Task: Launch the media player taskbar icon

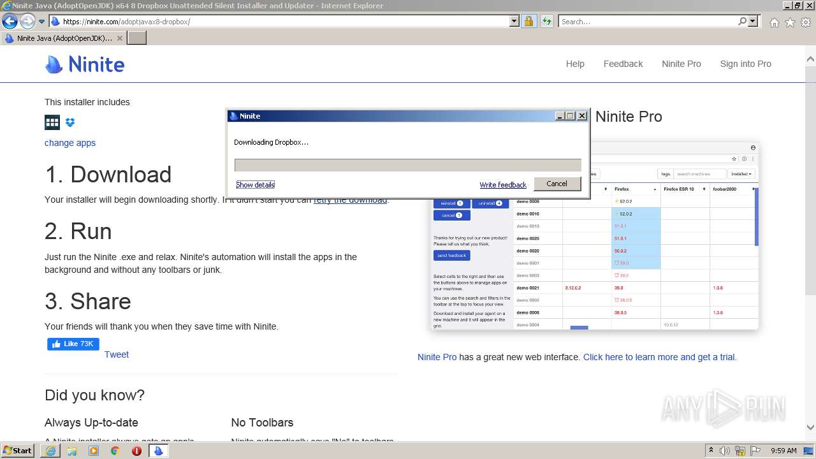Action: point(94,451)
